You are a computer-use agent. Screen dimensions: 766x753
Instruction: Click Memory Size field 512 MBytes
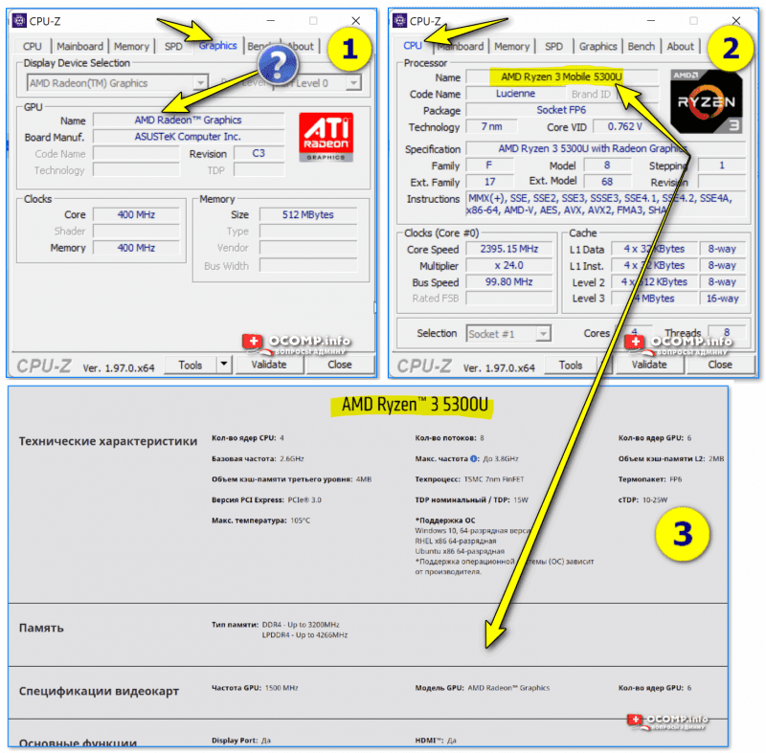(307, 214)
